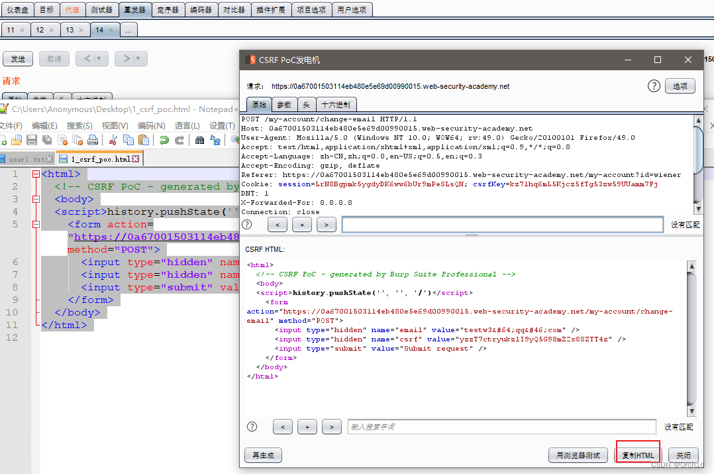Open the 插件扩展 tab in Burp
This screenshot has height=474, width=714.
tap(270, 9)
